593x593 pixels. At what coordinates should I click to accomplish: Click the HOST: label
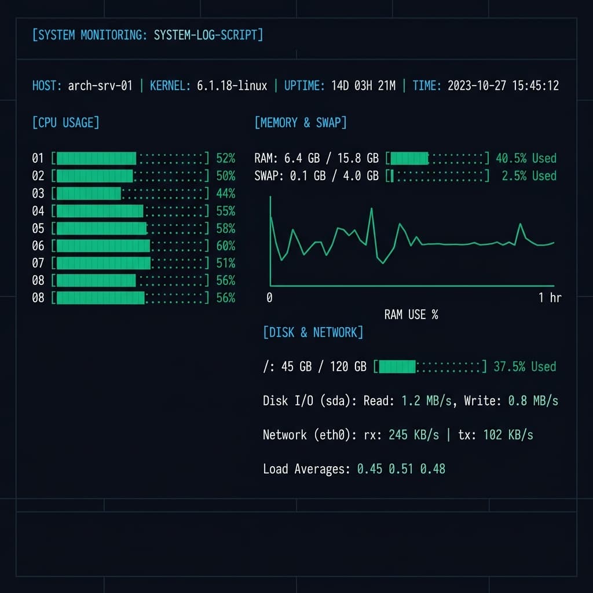pyautogui.click(x=47, y=86)
